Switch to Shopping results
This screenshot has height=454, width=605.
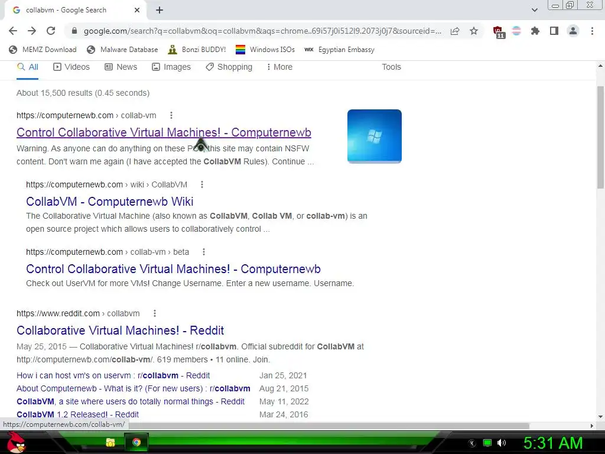pos(229,67)
